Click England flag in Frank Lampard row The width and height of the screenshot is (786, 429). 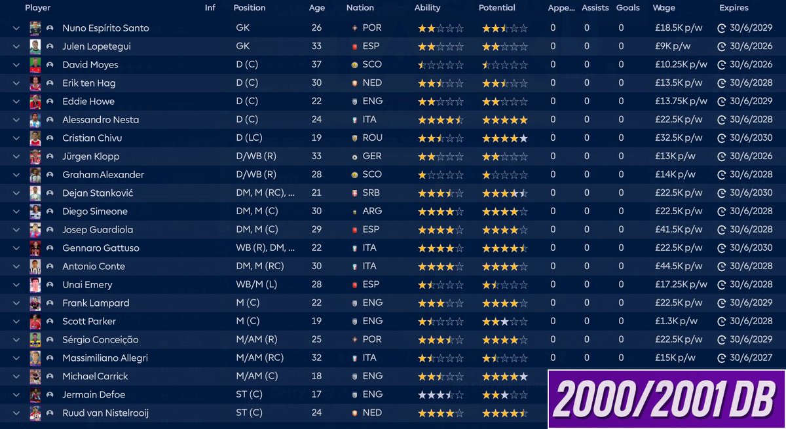click(x=354, y=303)
